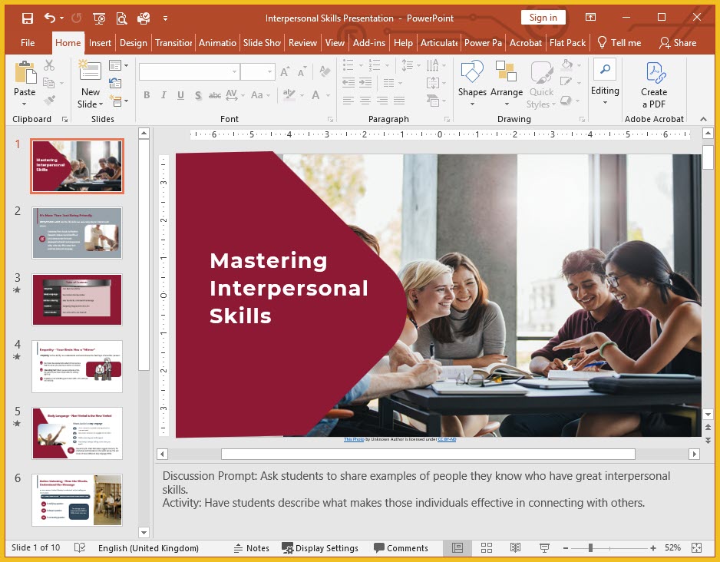The width and height of the screenshot is (720, 562).
Task: Switch to Reading View icon
Action: pyautogui.click(x=515, y=547)
